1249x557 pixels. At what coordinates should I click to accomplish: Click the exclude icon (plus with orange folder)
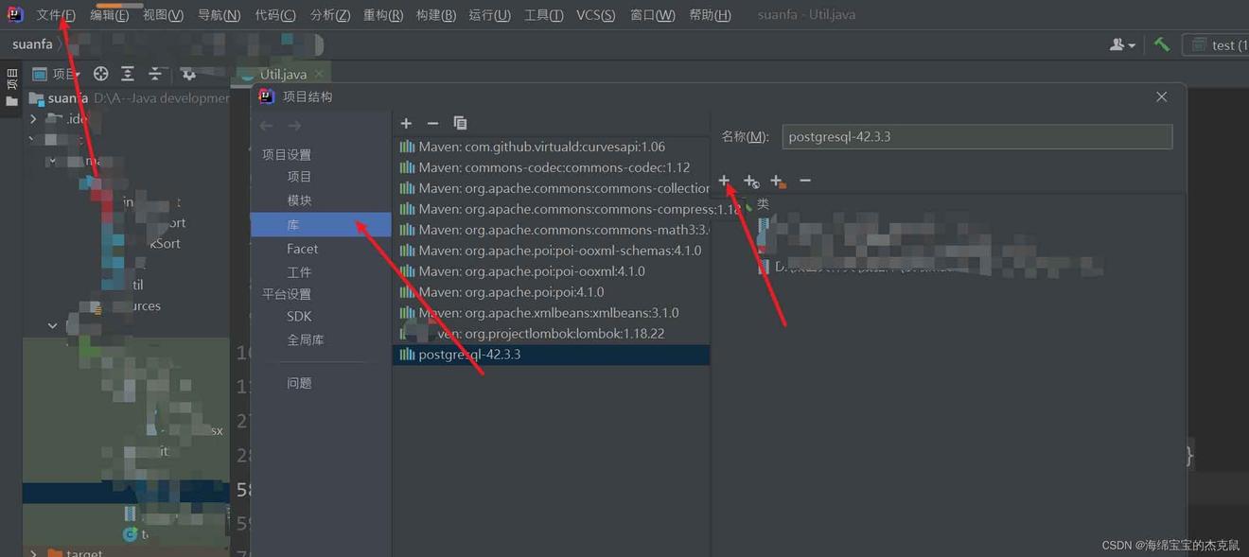778,181
